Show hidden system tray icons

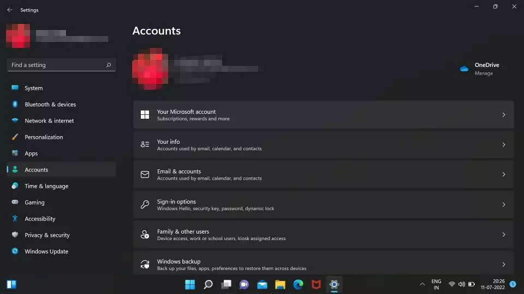tap(422, 284)
